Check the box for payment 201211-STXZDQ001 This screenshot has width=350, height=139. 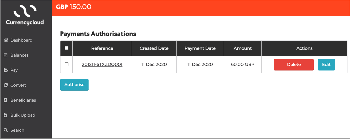click(x=66, y=64)
